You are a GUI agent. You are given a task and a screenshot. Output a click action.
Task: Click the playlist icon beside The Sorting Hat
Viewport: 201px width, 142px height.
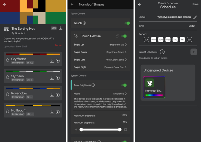[x=6, y=29]
